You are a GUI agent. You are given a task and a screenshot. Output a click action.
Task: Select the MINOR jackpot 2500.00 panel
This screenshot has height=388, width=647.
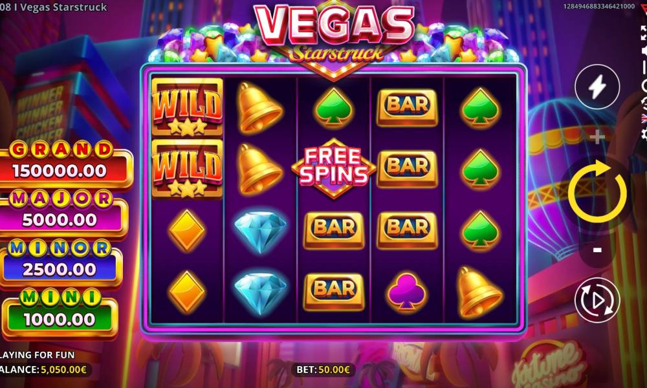(60, 264)
